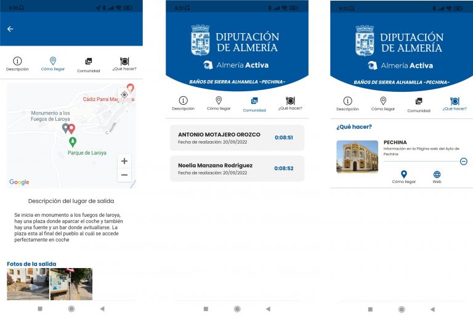Switch to ¿Qué hacer? tab on map screen

click(124, 64)
